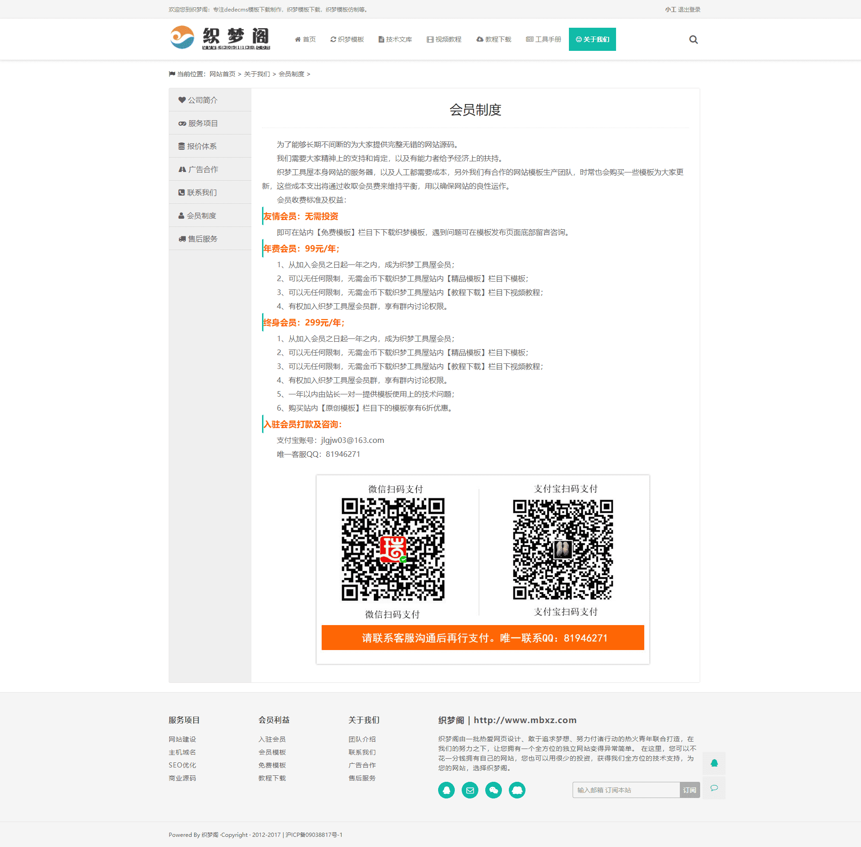Viewport: 861px width, 847px height.
Task: Open 广告合作 in the sidebar
Action: [x=210, y=169]
